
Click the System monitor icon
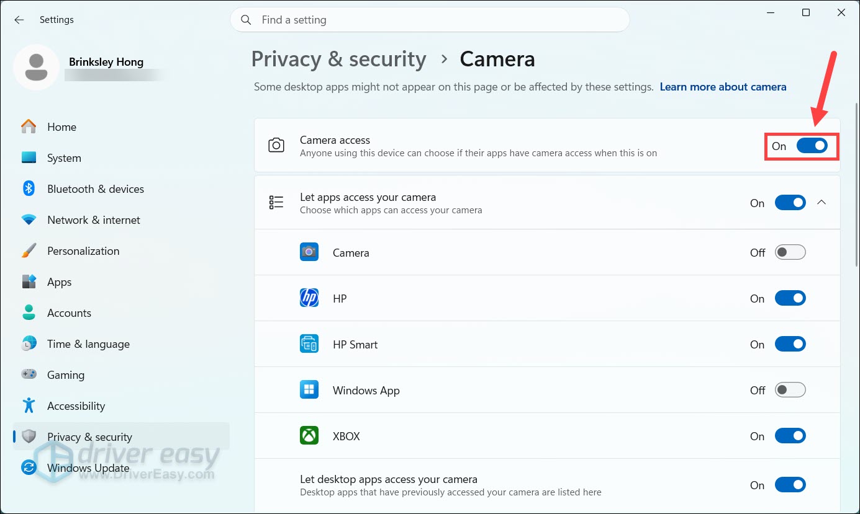point(29,157)
